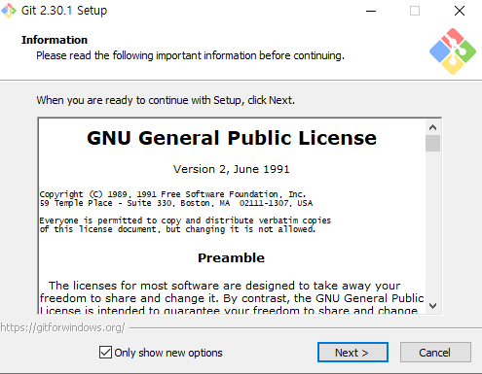Click the large Git logo in header

pos(453,51)
